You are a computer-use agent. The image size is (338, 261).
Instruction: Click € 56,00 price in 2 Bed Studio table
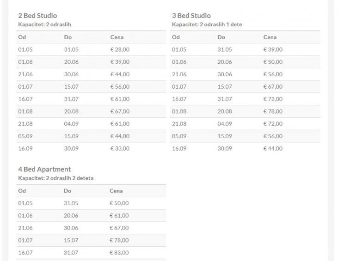point(120,86)
